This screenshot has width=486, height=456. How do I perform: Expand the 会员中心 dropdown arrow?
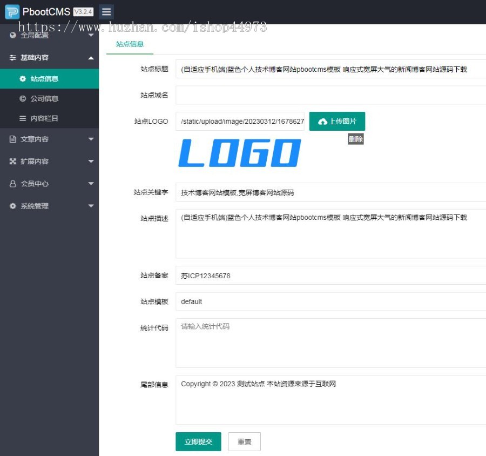tap(91, 184)
